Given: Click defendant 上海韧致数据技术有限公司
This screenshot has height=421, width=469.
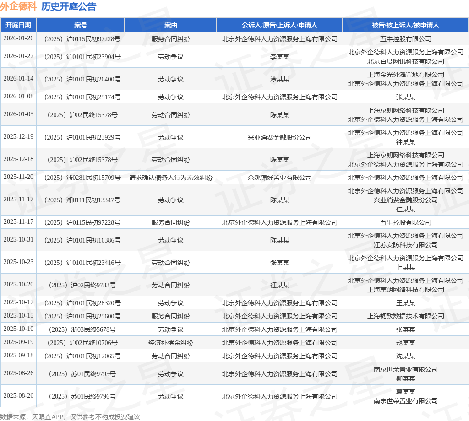Looking at the screenshot, I should pos(406,316).
